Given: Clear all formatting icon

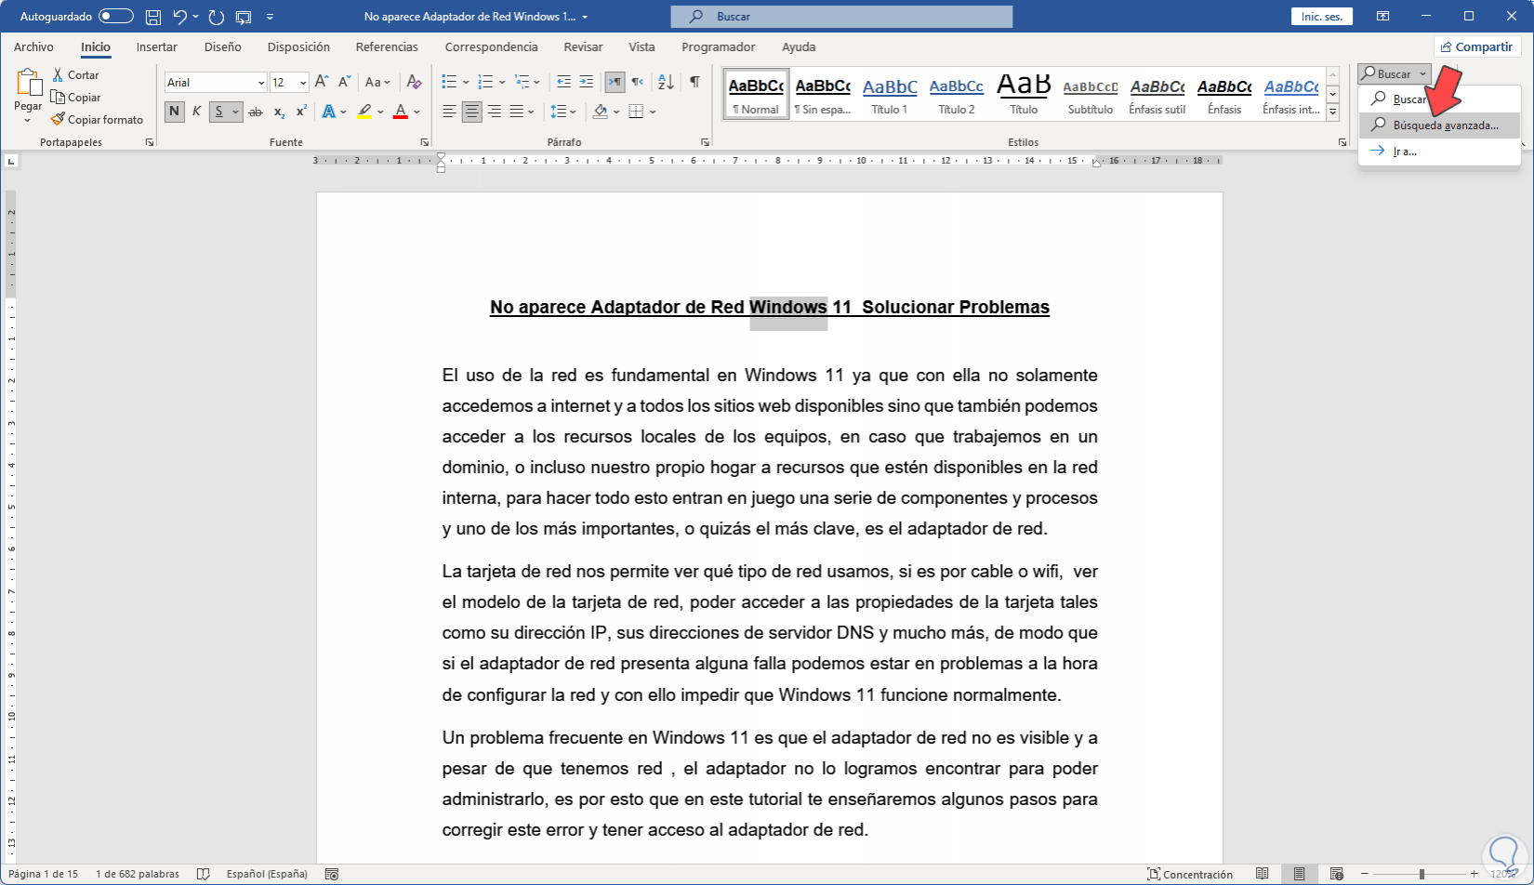Looking at the screenshot, I should [x=415, y=82].
